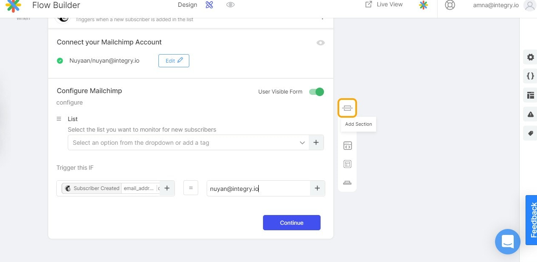Click the Connect your Mailchimp Account heading
This screenshot has width=537, height=262.
109,42
